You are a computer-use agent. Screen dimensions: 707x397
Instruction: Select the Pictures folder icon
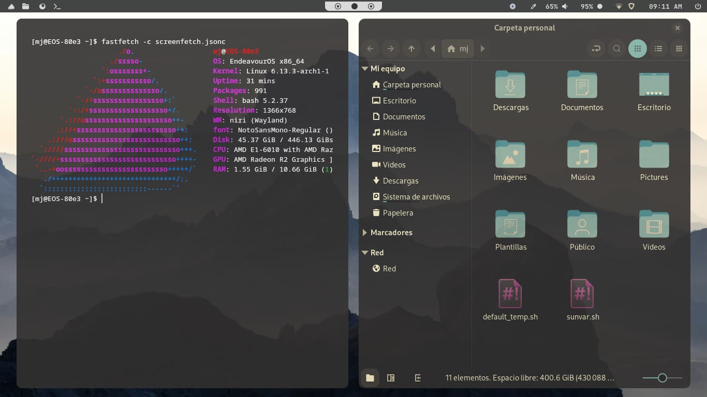[654, 154]
